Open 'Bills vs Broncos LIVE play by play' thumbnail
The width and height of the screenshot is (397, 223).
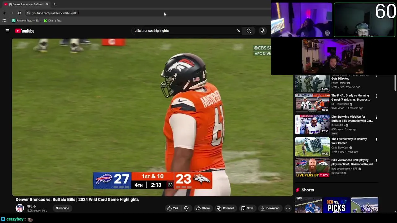[x=312, y=168]
